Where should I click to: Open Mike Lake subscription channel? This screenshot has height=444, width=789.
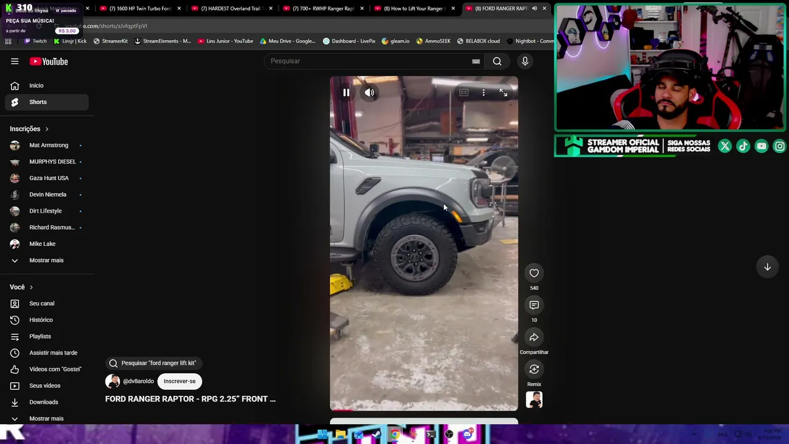click(47, 244)
